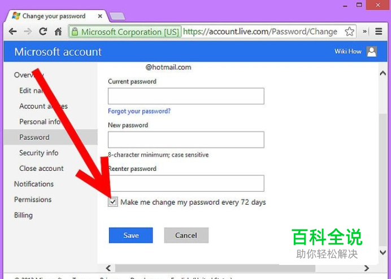Click the browser back arrow
This screenshot has width=391, height=279.
(x=13, y=32)
